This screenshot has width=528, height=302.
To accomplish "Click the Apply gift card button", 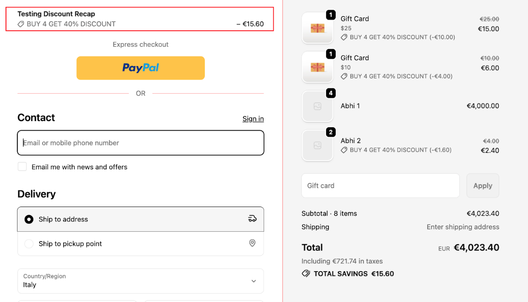I will [483, 185].
